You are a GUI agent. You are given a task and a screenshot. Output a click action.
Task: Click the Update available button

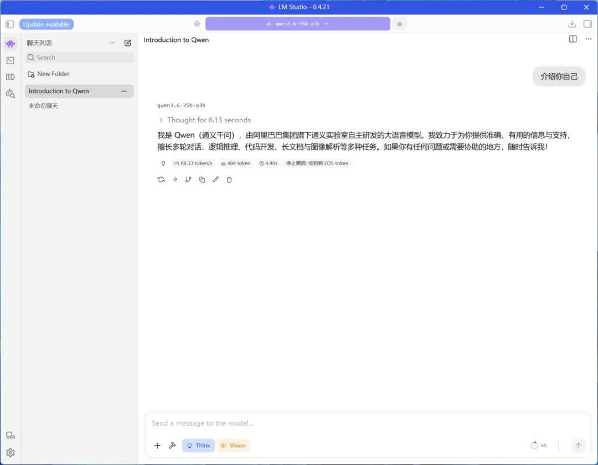coord(47,24)
